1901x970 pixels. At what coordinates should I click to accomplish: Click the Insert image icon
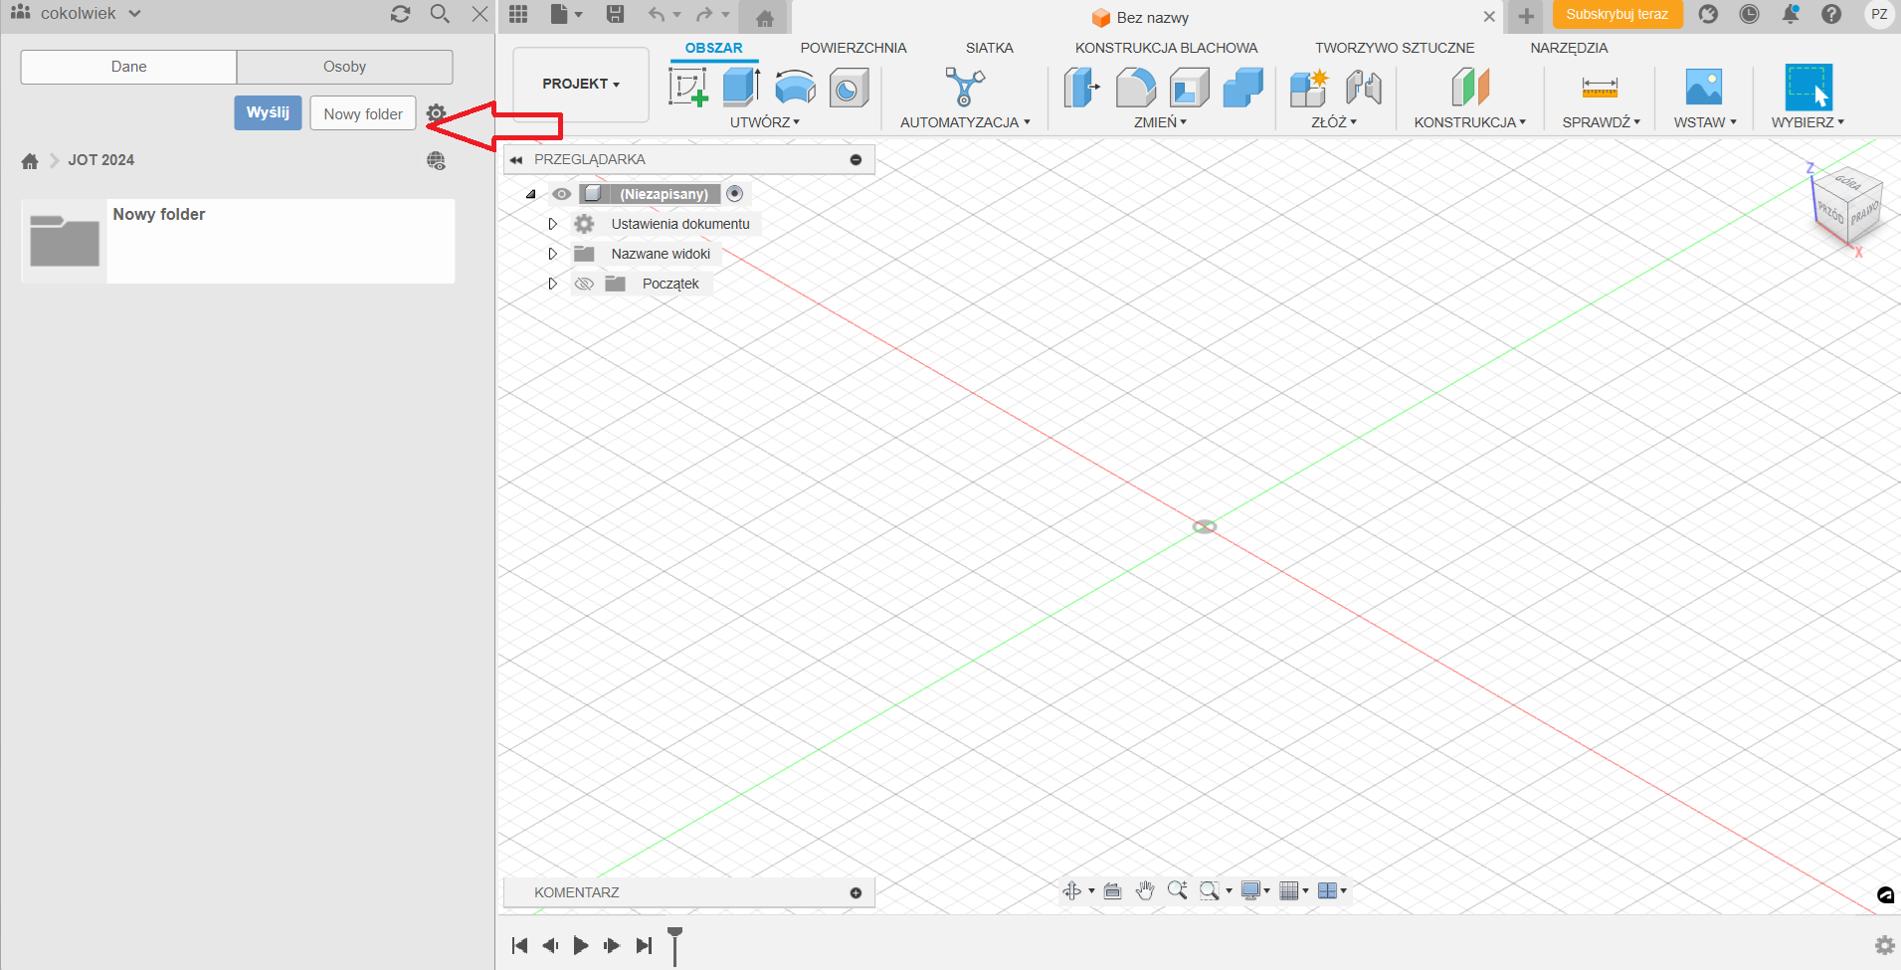pyautogui.click(x=1703, y=88)
